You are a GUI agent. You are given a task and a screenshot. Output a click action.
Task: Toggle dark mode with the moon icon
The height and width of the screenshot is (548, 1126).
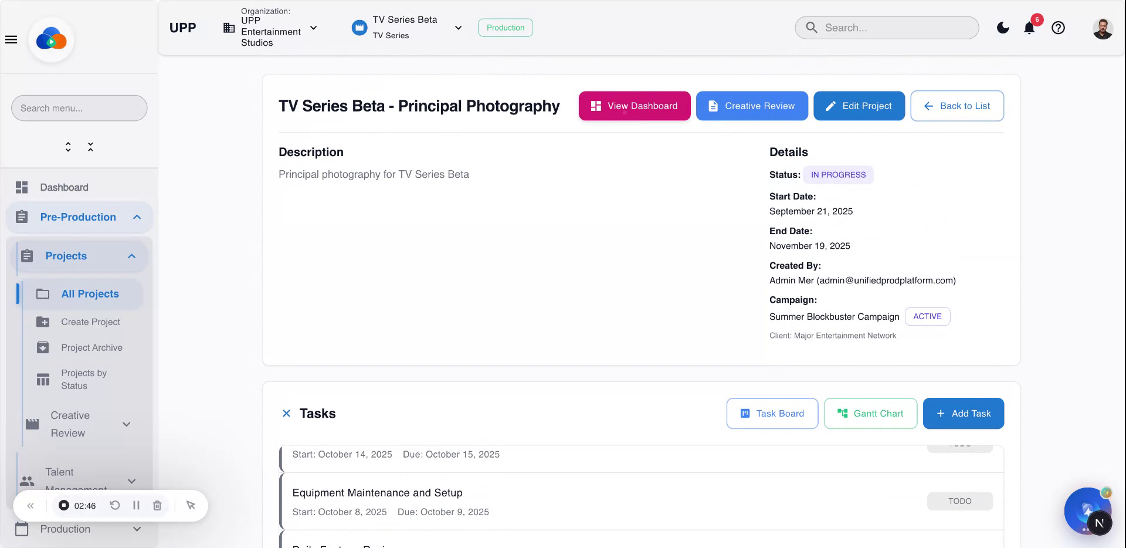point(1003,28)
